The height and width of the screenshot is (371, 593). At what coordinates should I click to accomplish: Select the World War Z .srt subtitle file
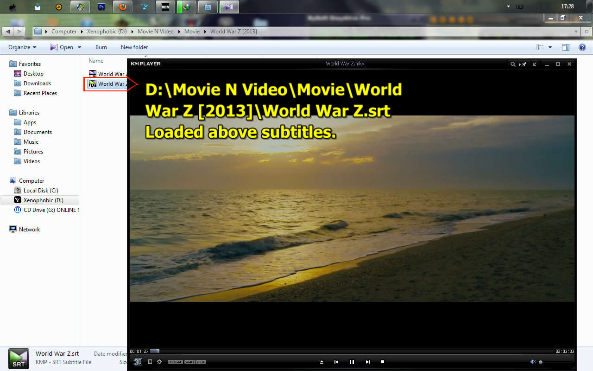click(107, 84)
